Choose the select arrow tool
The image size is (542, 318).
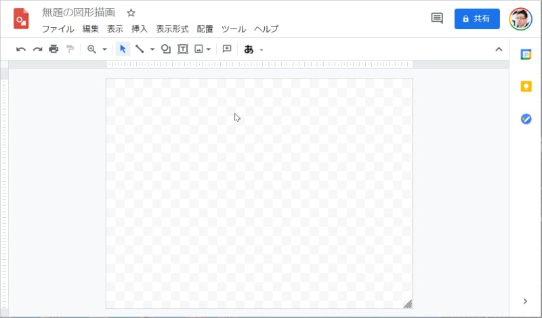coord(123,49)
